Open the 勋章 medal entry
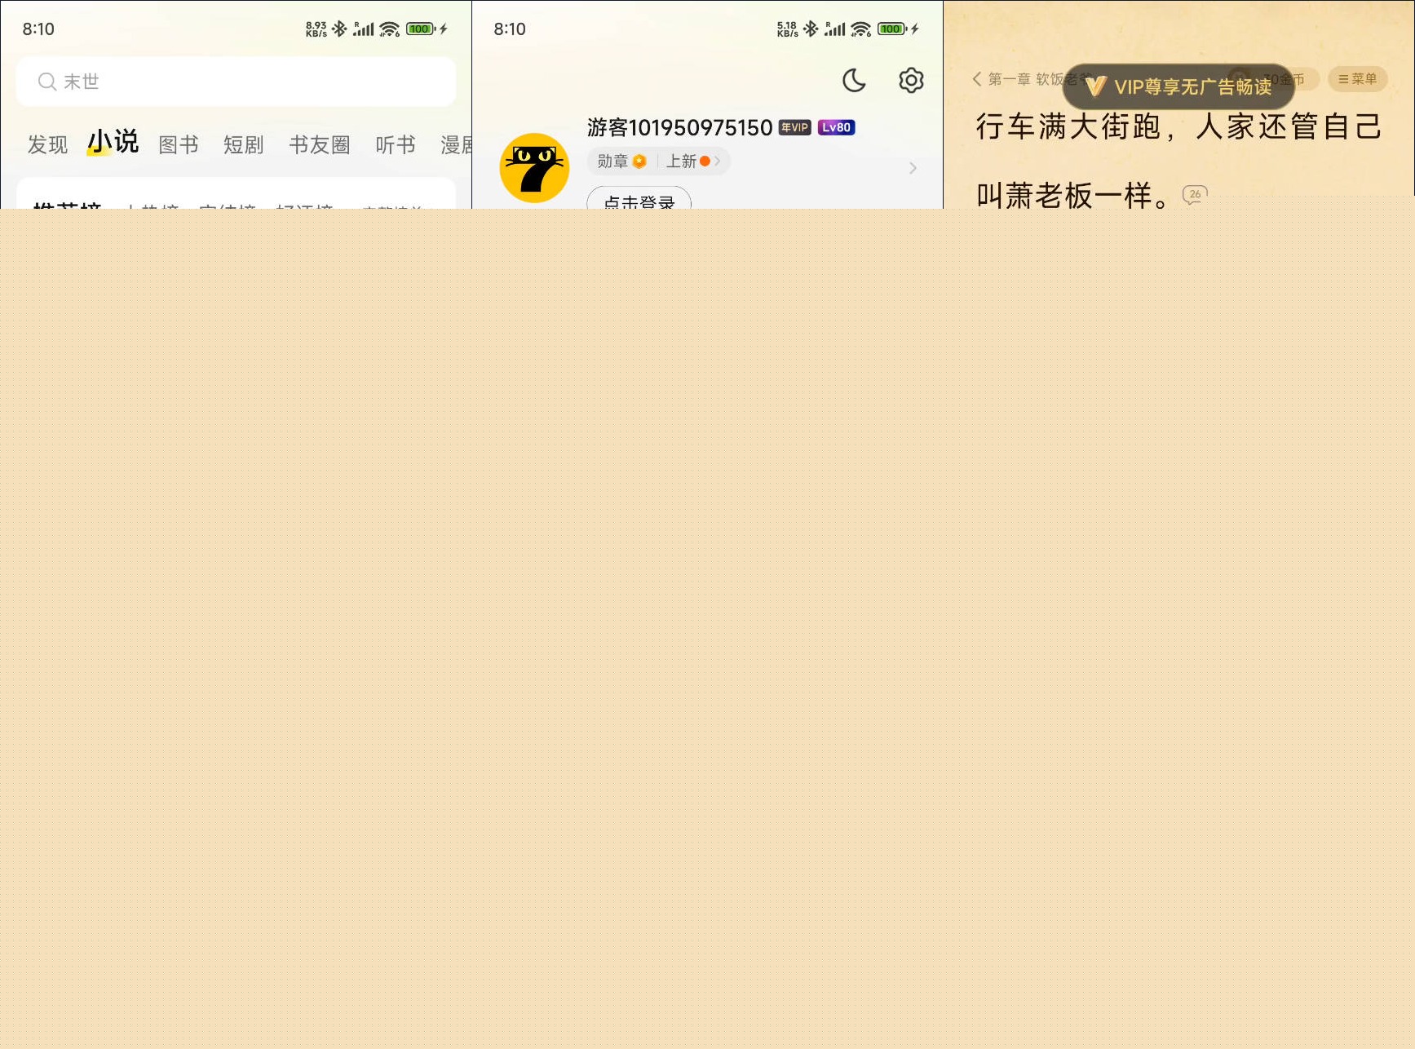This screenshot has width=1415, height=1049. pyautogui.click(x=621, y=162)
